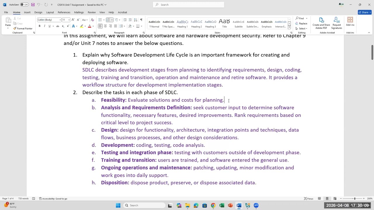Image resolution: width=374 pixels, height=210 pixels.
Task: Click Increase Font Size icon
Action: point(73,20)
